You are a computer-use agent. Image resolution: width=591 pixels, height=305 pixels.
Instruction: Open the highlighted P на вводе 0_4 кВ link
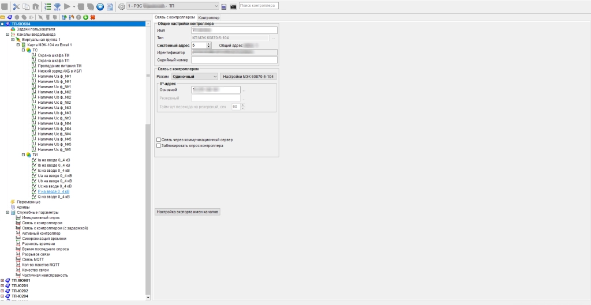coord(54,191)
